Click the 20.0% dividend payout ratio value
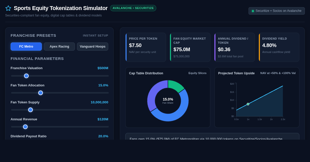310x162 pixels. pos(103,136)
